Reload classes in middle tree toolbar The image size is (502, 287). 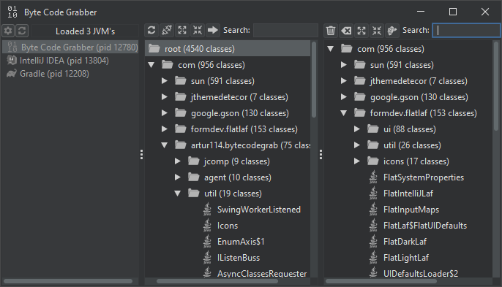tap(151, 30)
